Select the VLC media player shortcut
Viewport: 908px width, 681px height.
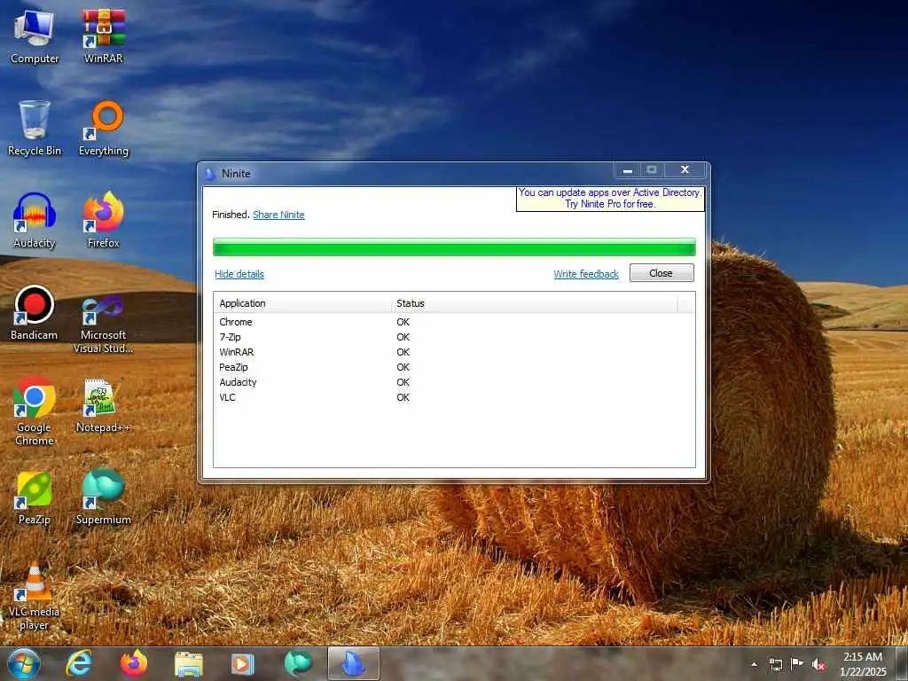point(35,597)
